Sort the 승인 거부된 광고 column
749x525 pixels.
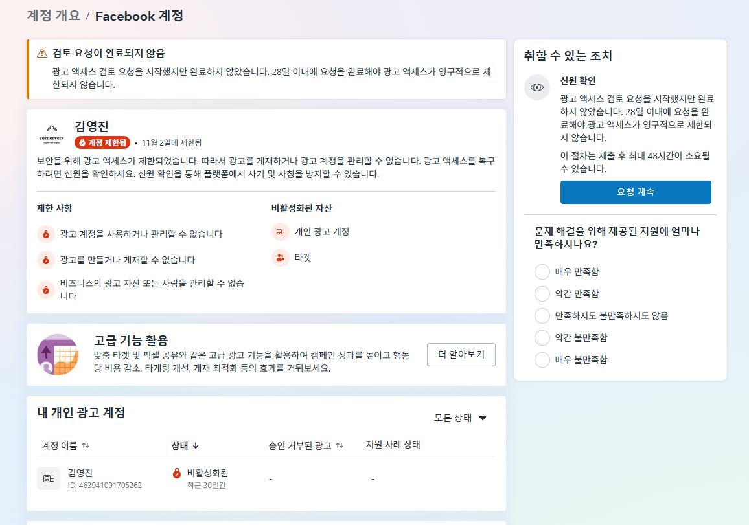pos(340,446)
